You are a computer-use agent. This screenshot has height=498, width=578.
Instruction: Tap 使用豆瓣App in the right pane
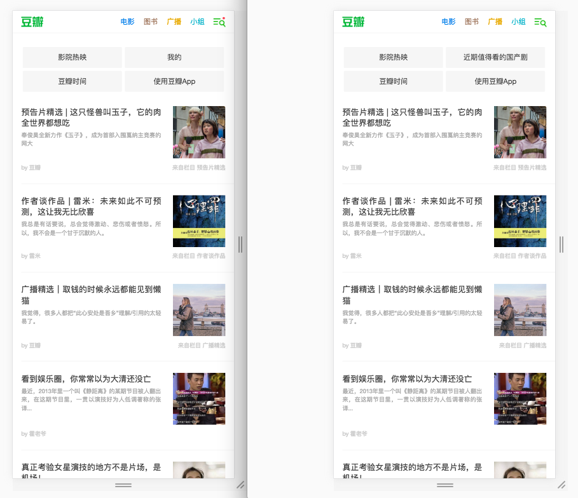pos(495,81)
